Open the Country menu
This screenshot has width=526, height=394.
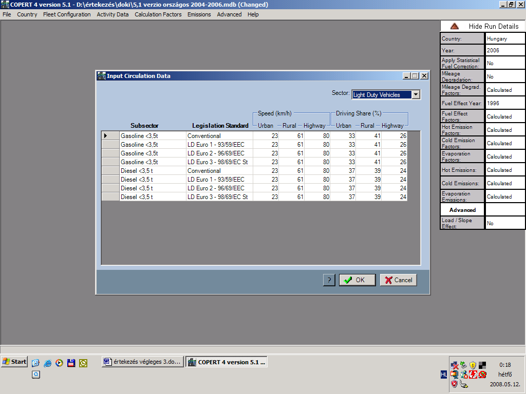[27, 14]
